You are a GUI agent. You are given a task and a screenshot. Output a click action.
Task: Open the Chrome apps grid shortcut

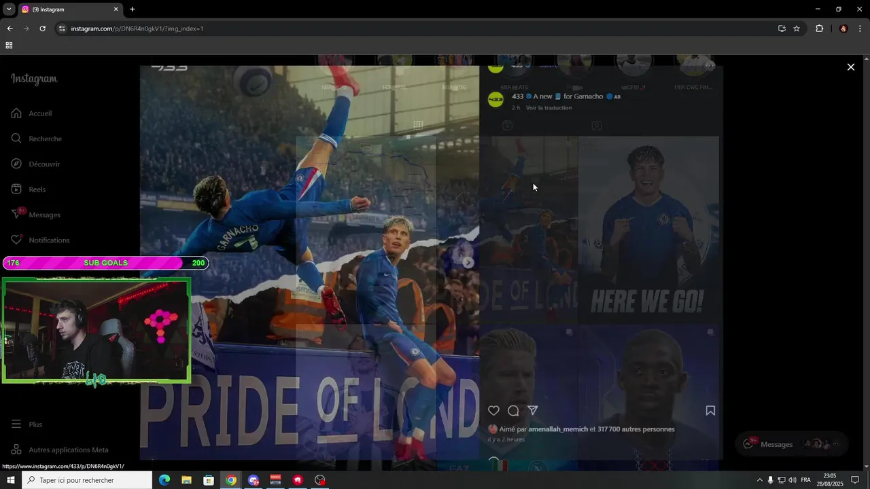tap(9, 46)
